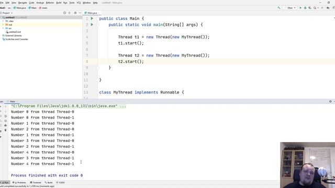Click the locate/select opened file target icon
This screenshot has width=335, height=188.
coord(64,13)
